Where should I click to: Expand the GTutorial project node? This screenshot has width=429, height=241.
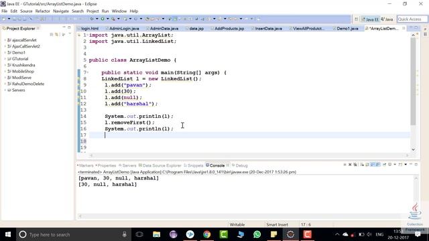[x=5, y=59]
